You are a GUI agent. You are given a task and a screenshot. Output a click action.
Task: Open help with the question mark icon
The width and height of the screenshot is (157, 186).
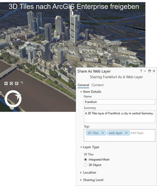click(x=141, y=71)
